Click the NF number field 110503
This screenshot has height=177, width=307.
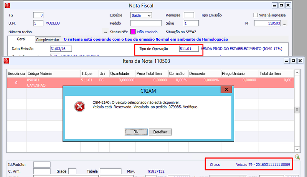click(267, 23)
